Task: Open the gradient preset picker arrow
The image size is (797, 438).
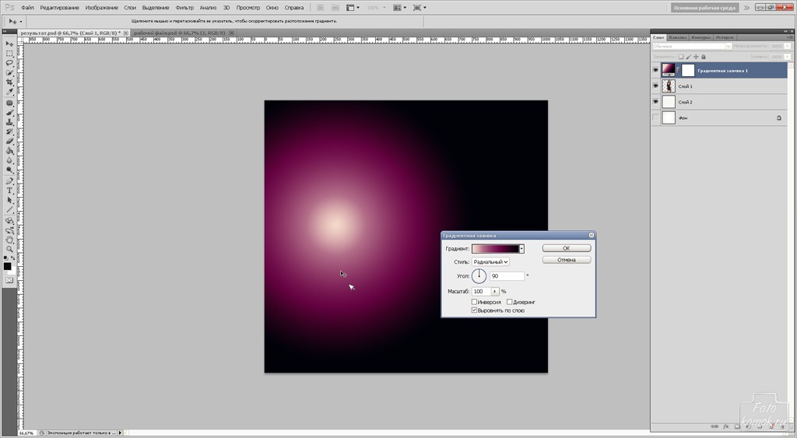Action: tap(521, 249)
